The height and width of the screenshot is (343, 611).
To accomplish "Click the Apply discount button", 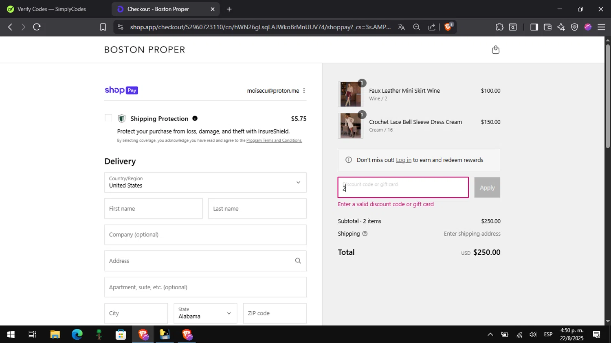I will tap(487, 188).
